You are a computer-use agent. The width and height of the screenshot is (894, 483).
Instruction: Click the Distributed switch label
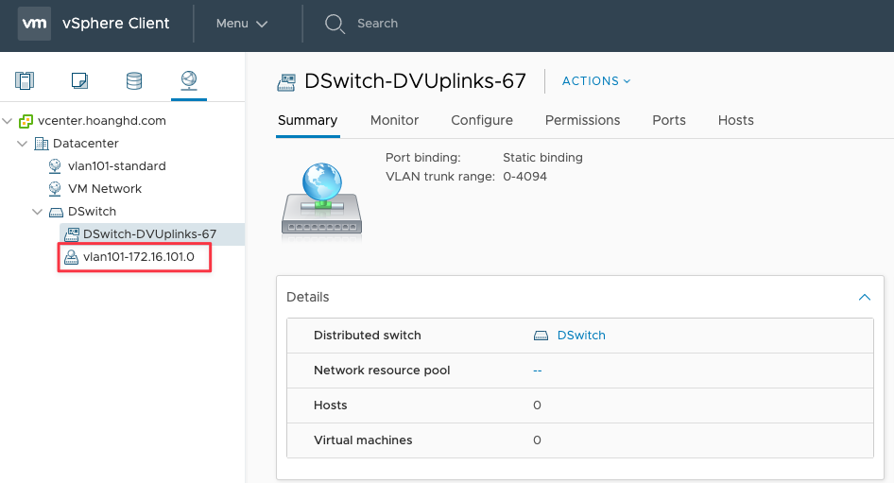click(x=368, y=336)
